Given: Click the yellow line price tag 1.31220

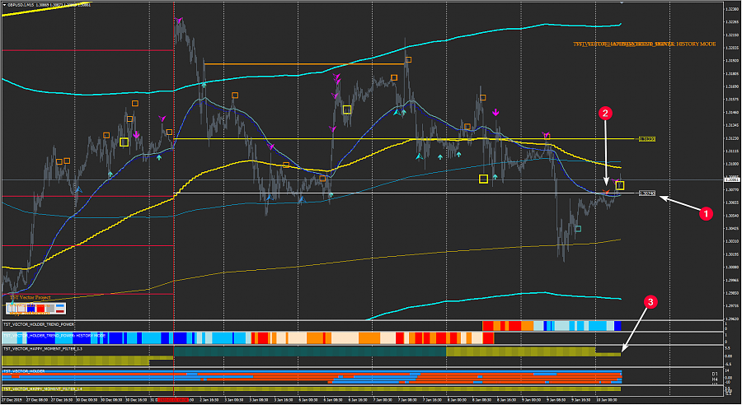Looking at the screenshot, I should pyautogui.click(x=647, y=139).
